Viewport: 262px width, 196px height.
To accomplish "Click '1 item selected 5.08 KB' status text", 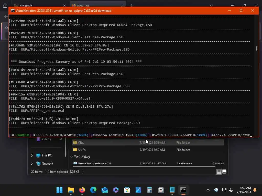I will pos(63,172).
